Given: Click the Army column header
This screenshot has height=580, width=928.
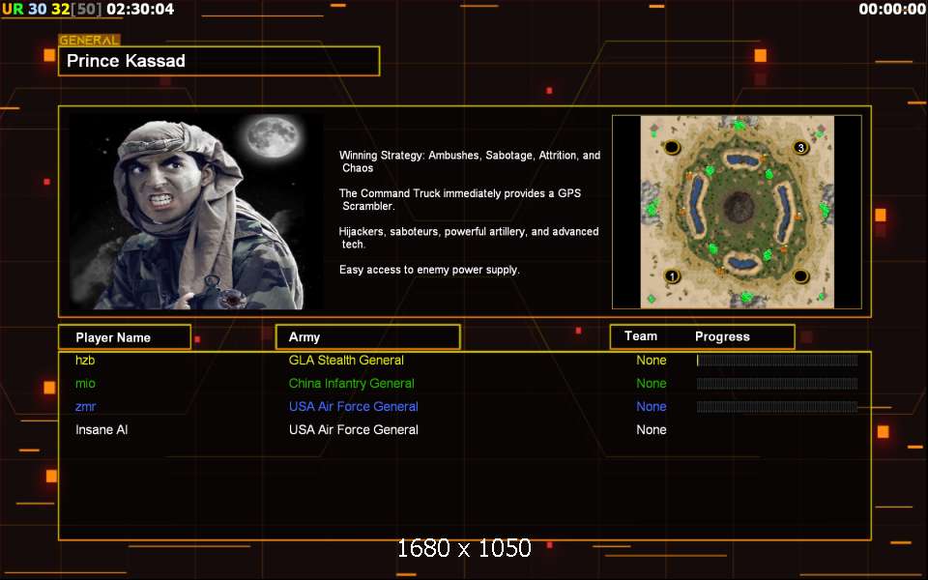Looking at the screenshot, I should pyautogui.click(x=367, y=336).
